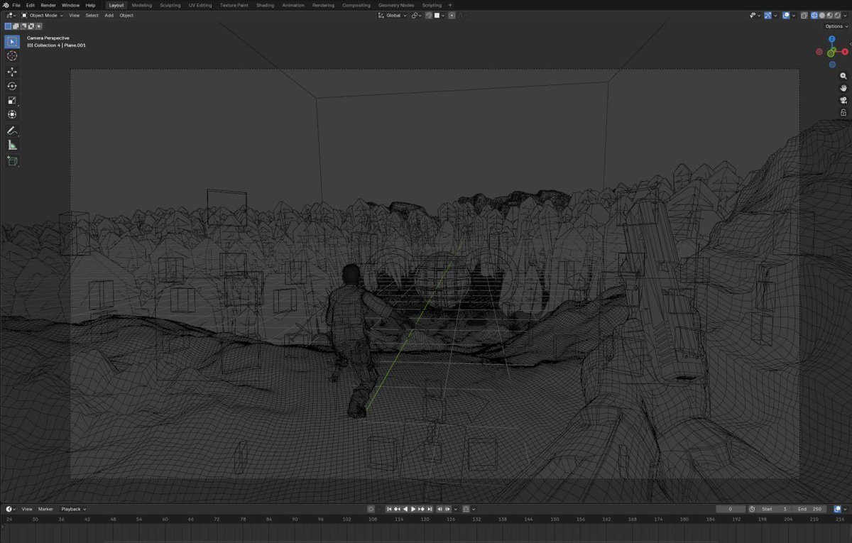Open the viewport View menu
Image resolution: width=852 pixels, height=543 pixels.
coord(74,16)
